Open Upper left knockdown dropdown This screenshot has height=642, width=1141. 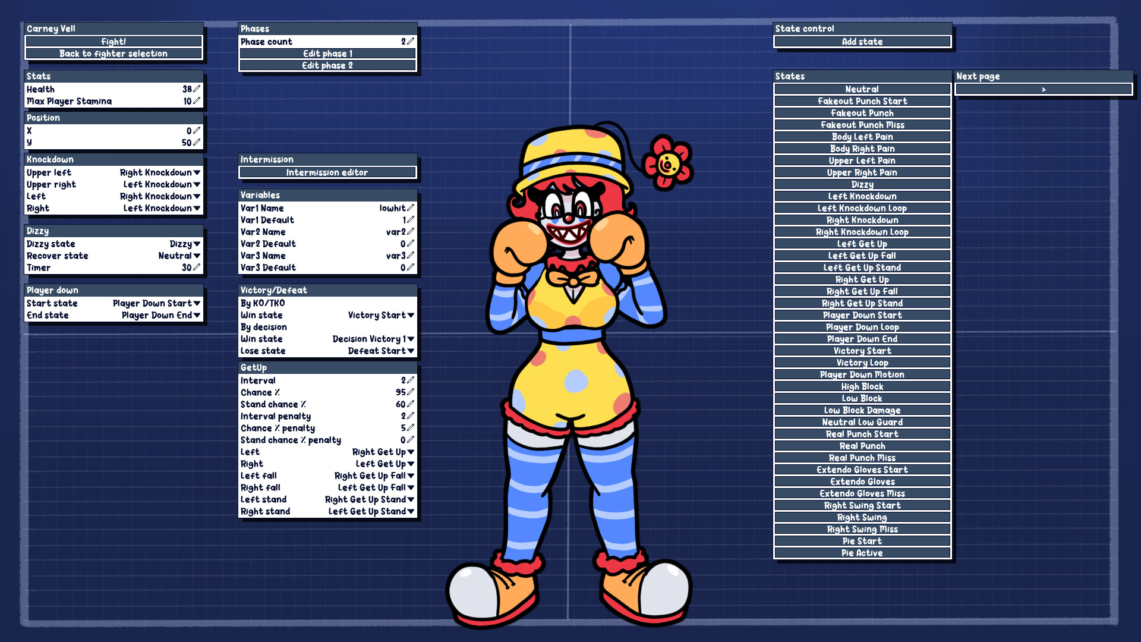click(197, 172)
